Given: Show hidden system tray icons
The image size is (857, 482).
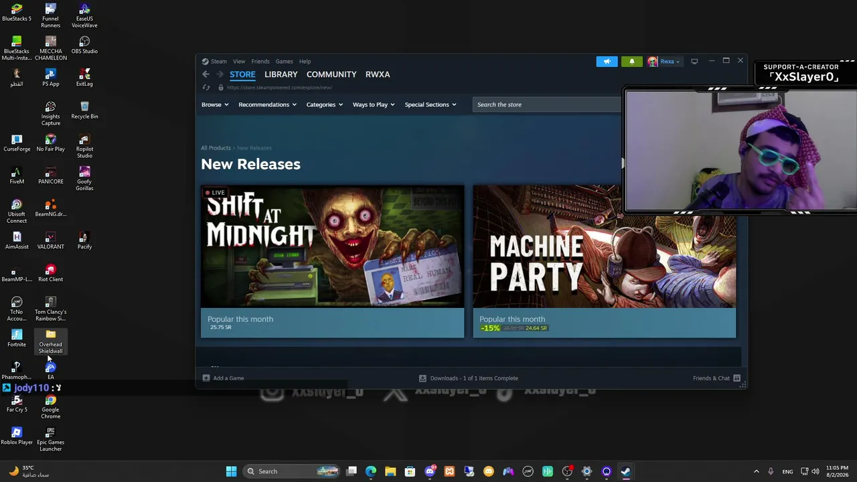Looking at the screenshot, I should 757,471.
